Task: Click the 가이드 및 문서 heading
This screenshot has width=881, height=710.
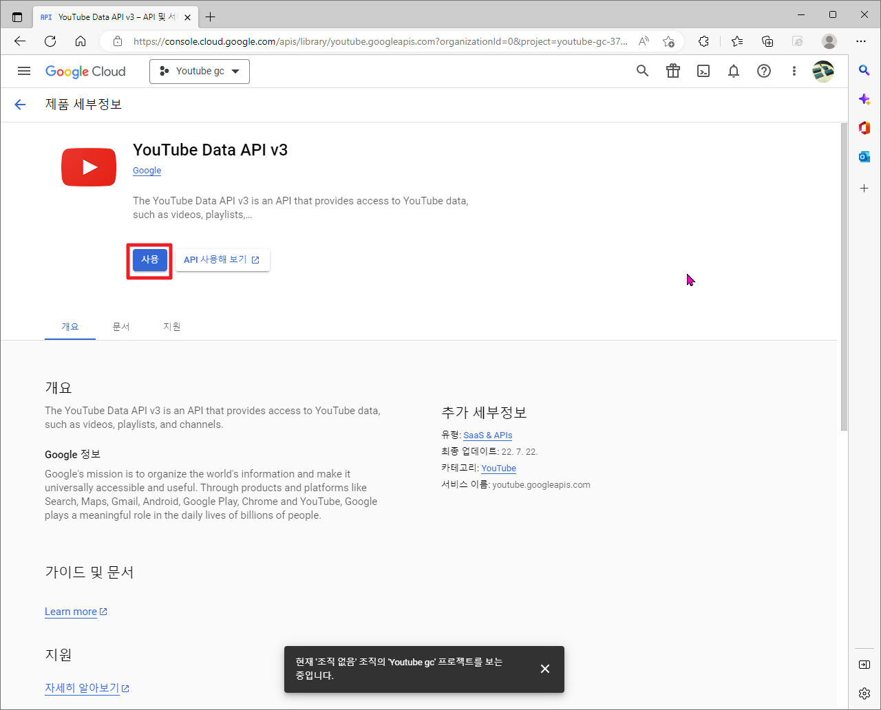Action: point(89,572)
